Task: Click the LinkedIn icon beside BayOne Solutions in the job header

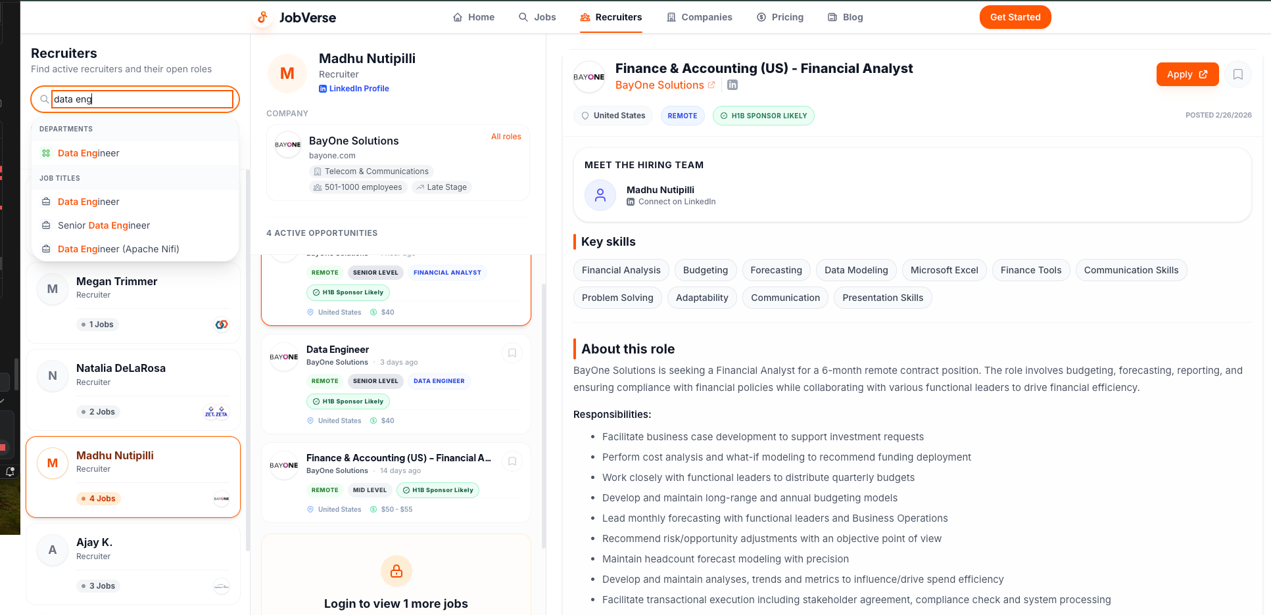Action: click(x=732, y=85)
